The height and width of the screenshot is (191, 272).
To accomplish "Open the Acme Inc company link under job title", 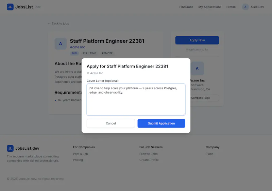I will 78,47.
